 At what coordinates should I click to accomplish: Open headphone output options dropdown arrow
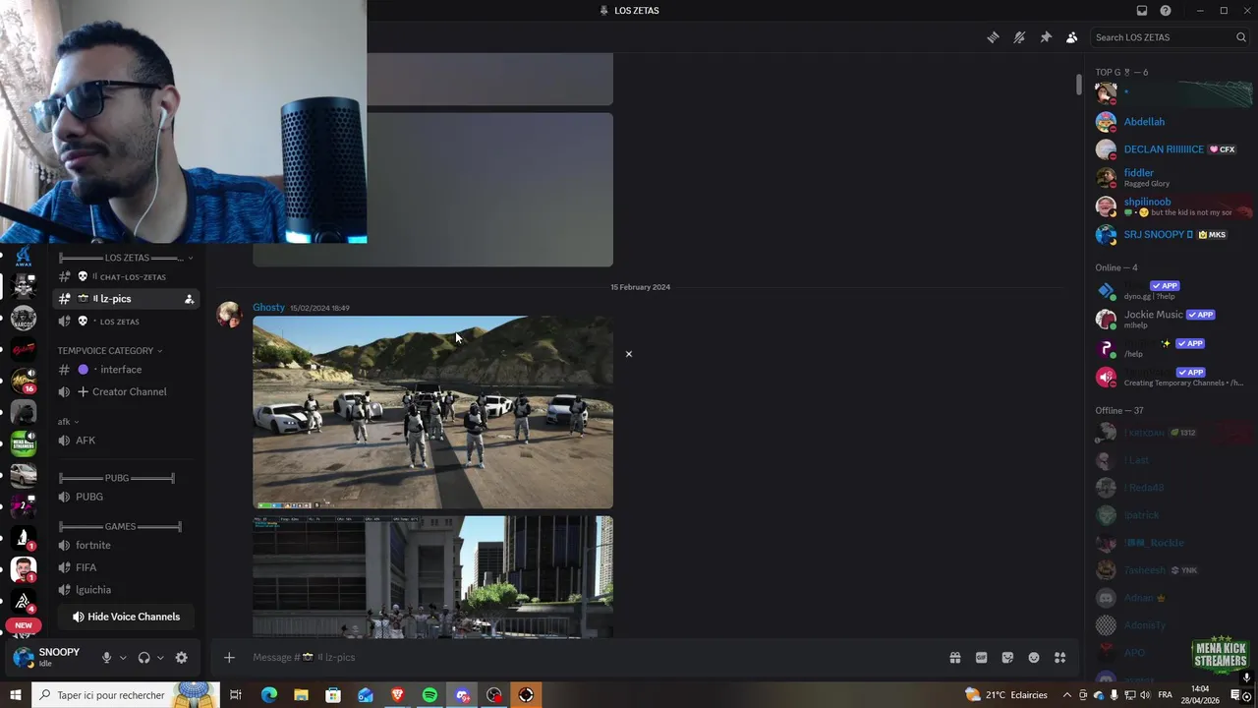(160, 658)
